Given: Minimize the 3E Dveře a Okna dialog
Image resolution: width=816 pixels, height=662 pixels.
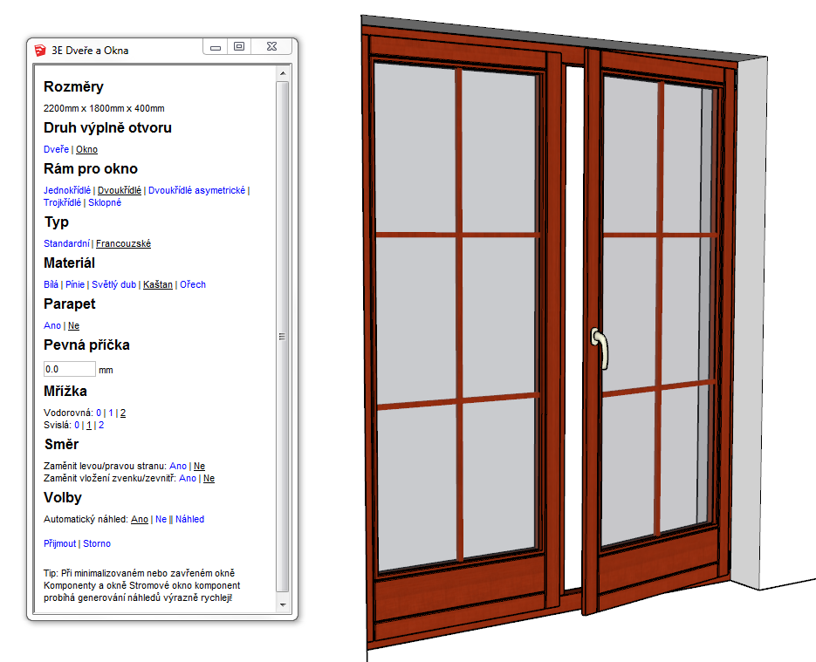Looking at the screenshot, I should tap(216, 47).
